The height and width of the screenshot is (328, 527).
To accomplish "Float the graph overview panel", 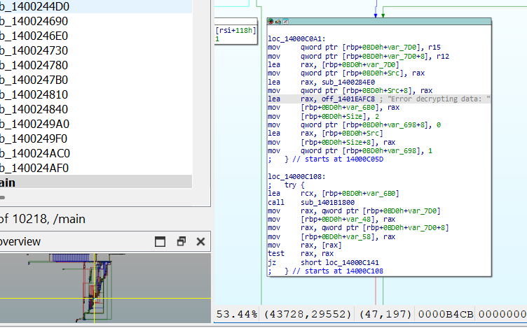I will pyautogui.click(x=181, y=241).
